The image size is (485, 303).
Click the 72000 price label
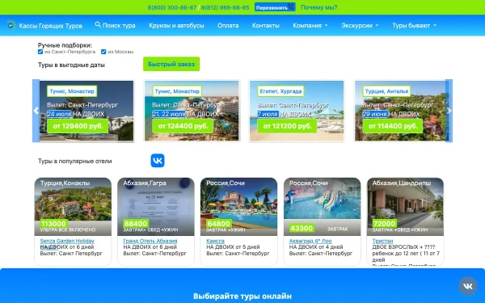point(385,224)
